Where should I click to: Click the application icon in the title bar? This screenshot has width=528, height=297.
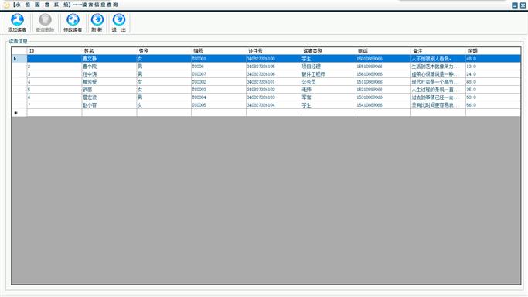[x=6, y=5]
